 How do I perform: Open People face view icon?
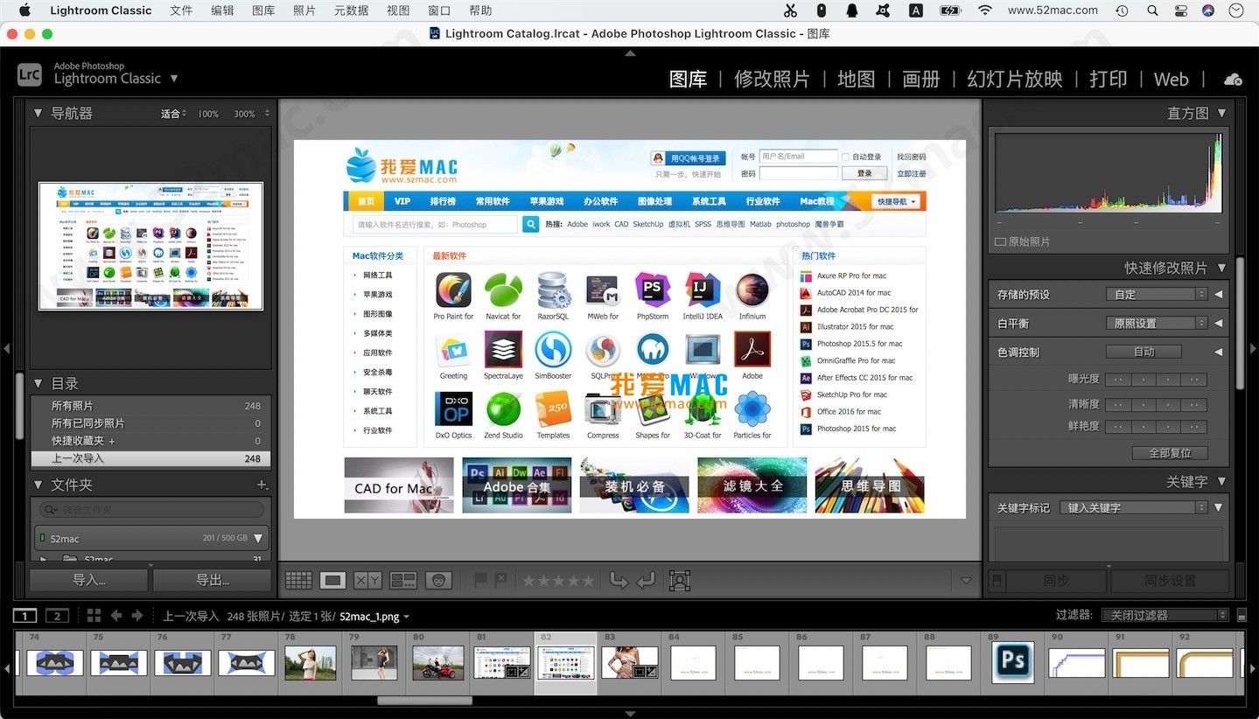pyautogui.click(x=439, y=580)
